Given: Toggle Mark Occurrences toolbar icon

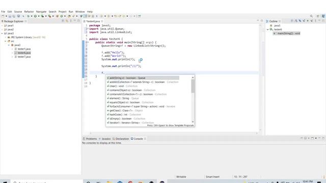Looking at the screenshot, I should 85,16.
